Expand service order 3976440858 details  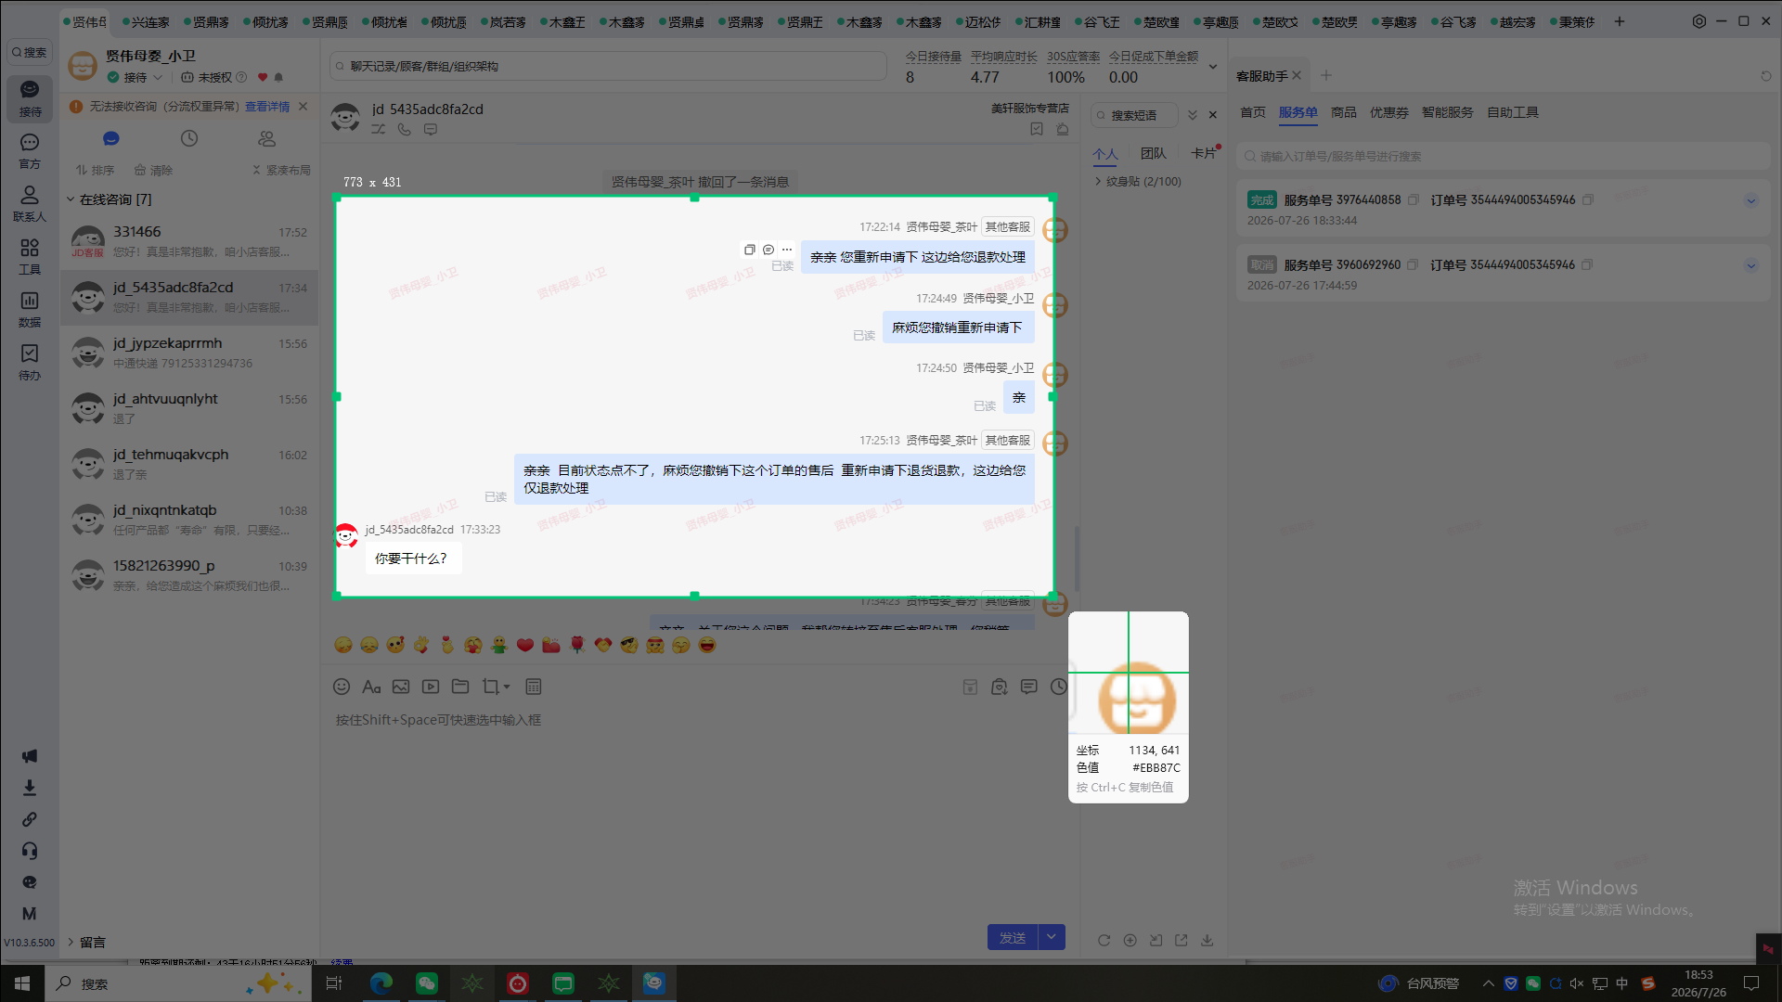click(x=1751, y=200)
